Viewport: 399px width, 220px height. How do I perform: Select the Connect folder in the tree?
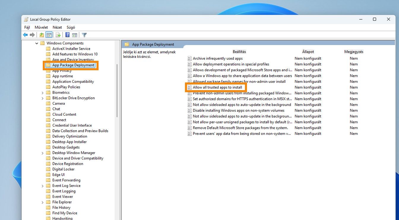(x=59, y=120)
